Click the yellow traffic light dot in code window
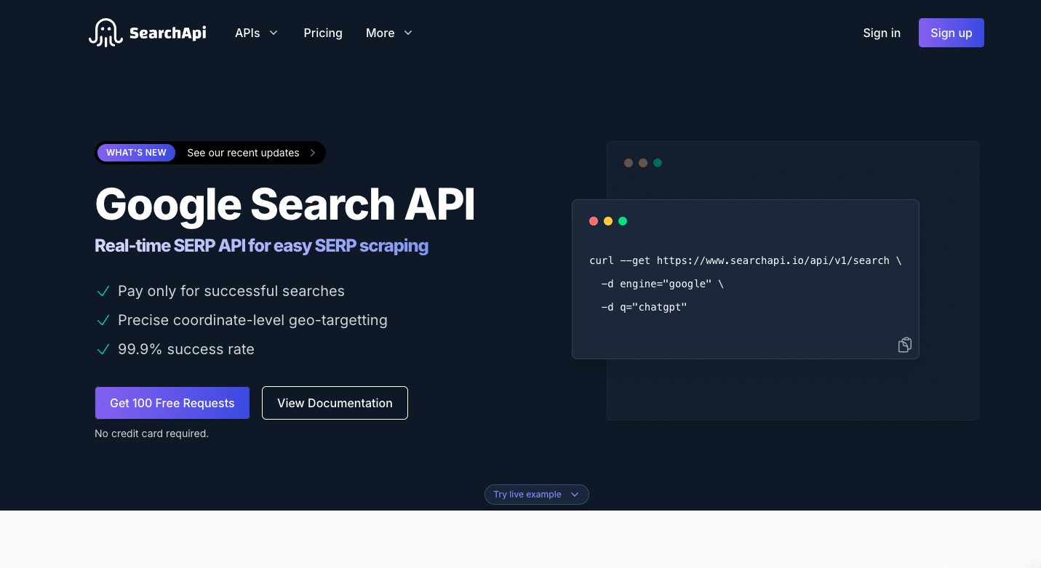The image size is (1041, 568). click(x=608, y=220)
